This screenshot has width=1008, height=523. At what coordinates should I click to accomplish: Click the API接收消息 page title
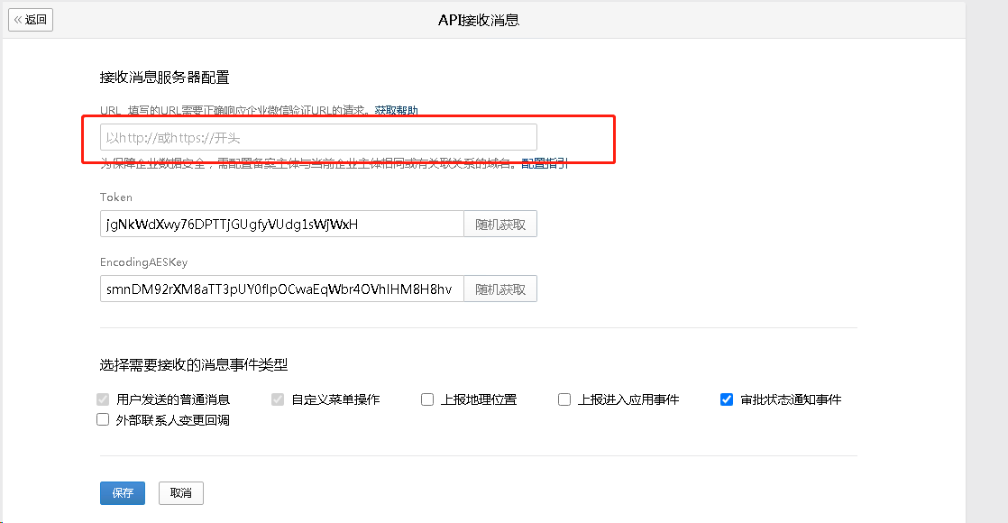(x=478, y=20)
